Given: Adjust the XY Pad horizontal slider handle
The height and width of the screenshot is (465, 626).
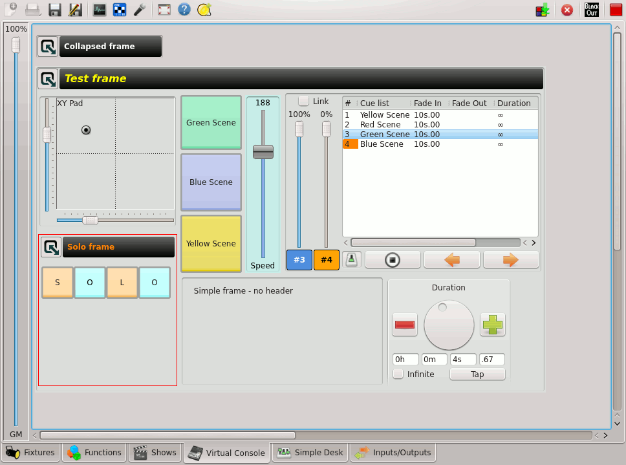Looking at the screenshot, I should click(x=91, y=220).
